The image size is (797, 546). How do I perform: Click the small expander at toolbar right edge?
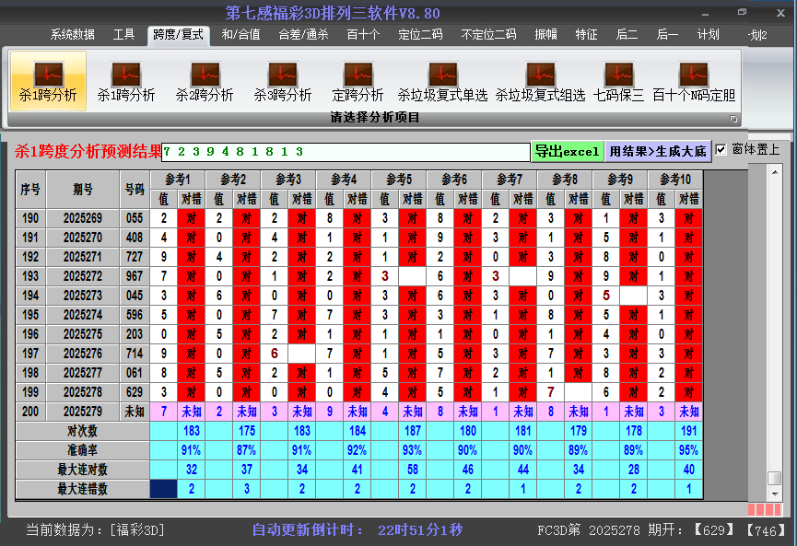[733, 117]
